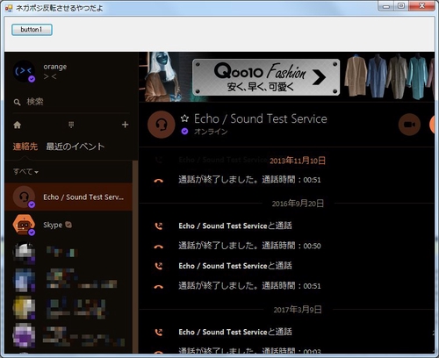439x358 pixels.
Task: Switch to the 連絡先 tab
Action: coord(25,147)
